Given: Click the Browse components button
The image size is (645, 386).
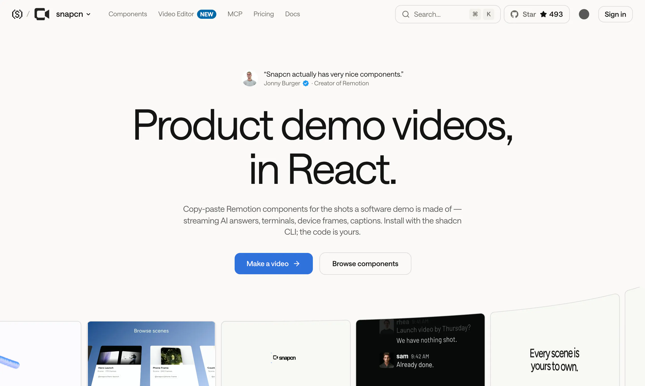Looking at the screenshot, I should coord(365,264).
